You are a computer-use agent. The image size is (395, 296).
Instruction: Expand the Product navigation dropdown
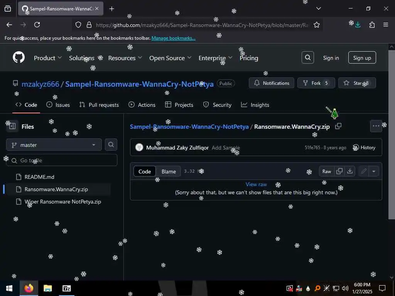pyautogui.click(x=48, y=58)
